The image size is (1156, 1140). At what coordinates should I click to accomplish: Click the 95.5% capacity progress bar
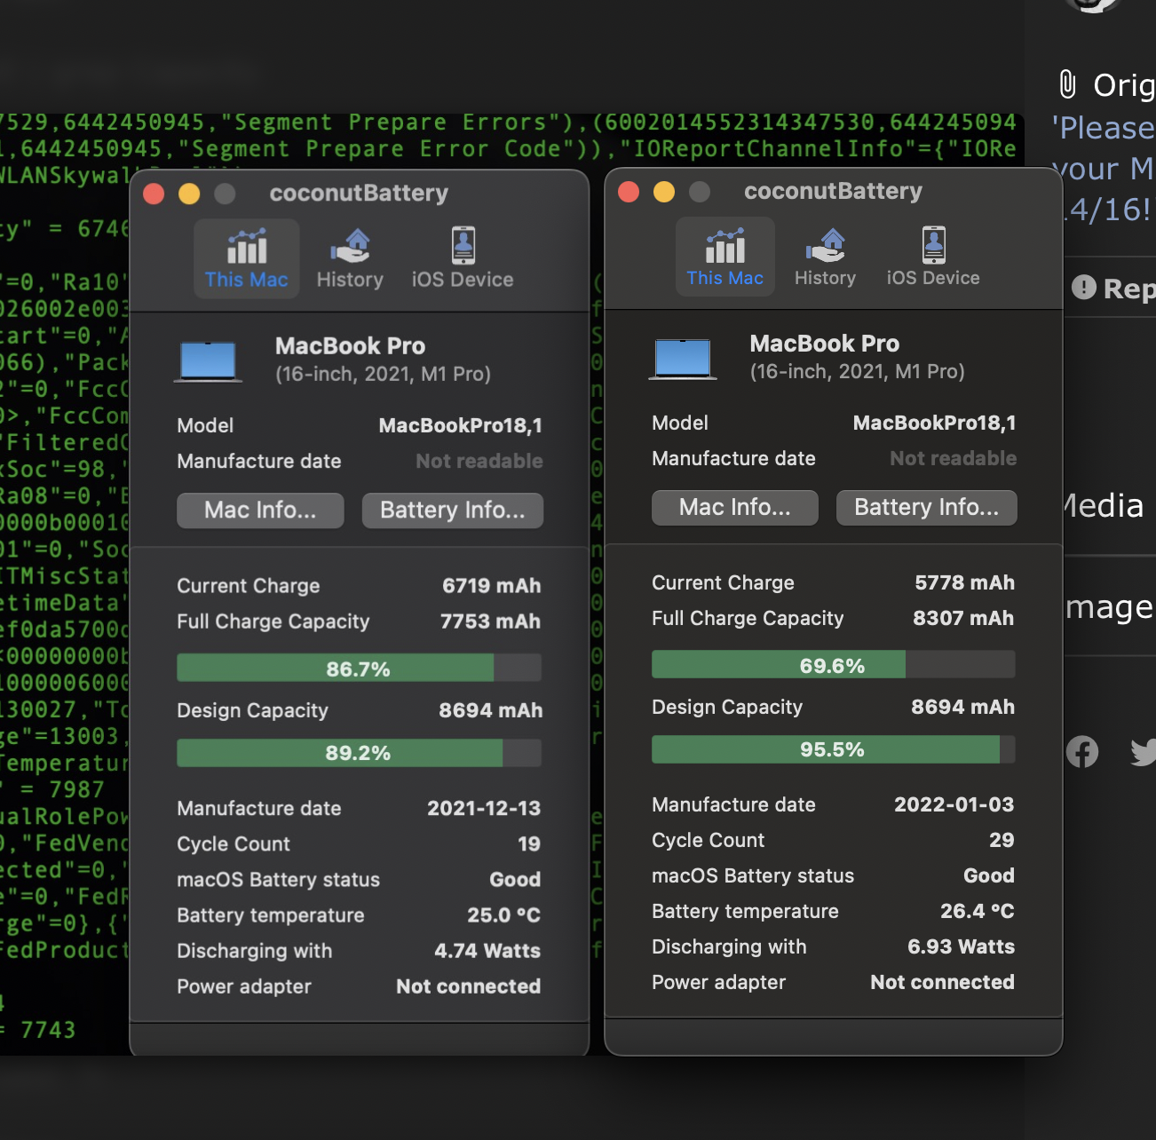(833, 749)
